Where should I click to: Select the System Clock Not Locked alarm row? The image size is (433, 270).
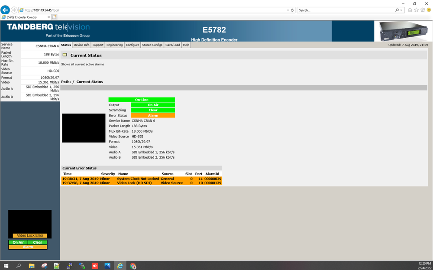pos(142,179)
